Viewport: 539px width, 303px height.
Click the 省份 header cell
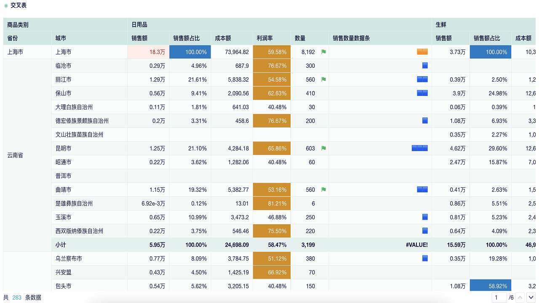13,38
